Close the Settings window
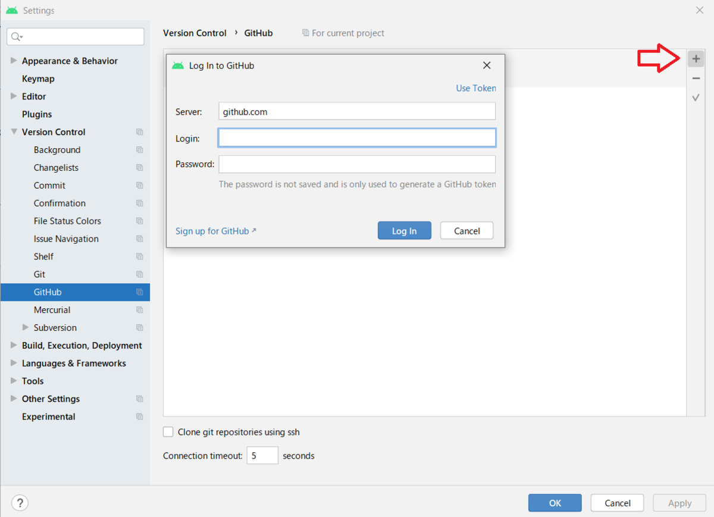714x517 pixels. click(700, 10)
